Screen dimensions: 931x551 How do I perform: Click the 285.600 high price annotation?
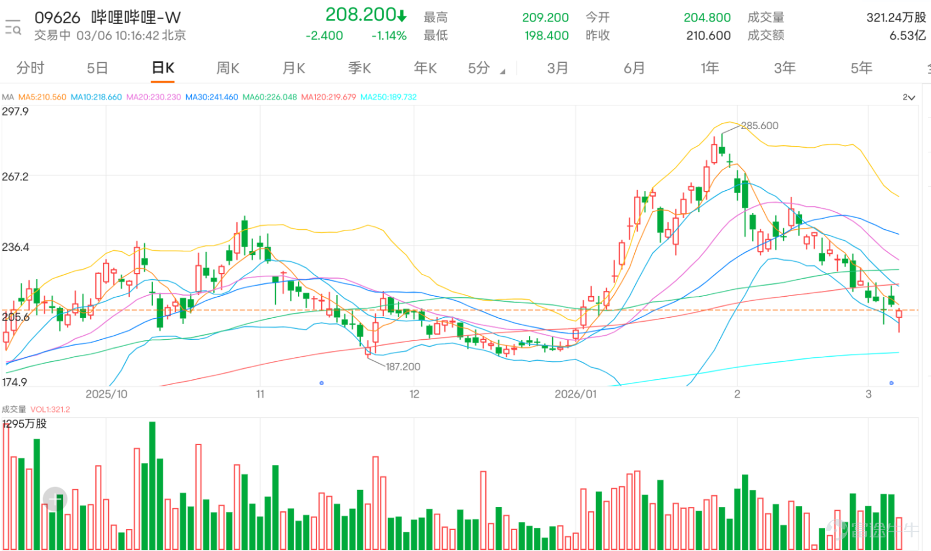point(759,126)
